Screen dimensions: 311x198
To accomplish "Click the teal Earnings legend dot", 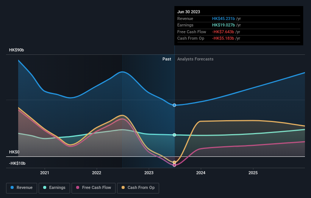I will click(x=45, y=187).
